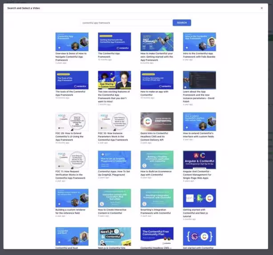The width and height of the screenshot is (273, 255).
Task: Choose the Intro with Felix Boenke thumbnail
Action: point(199,42)
